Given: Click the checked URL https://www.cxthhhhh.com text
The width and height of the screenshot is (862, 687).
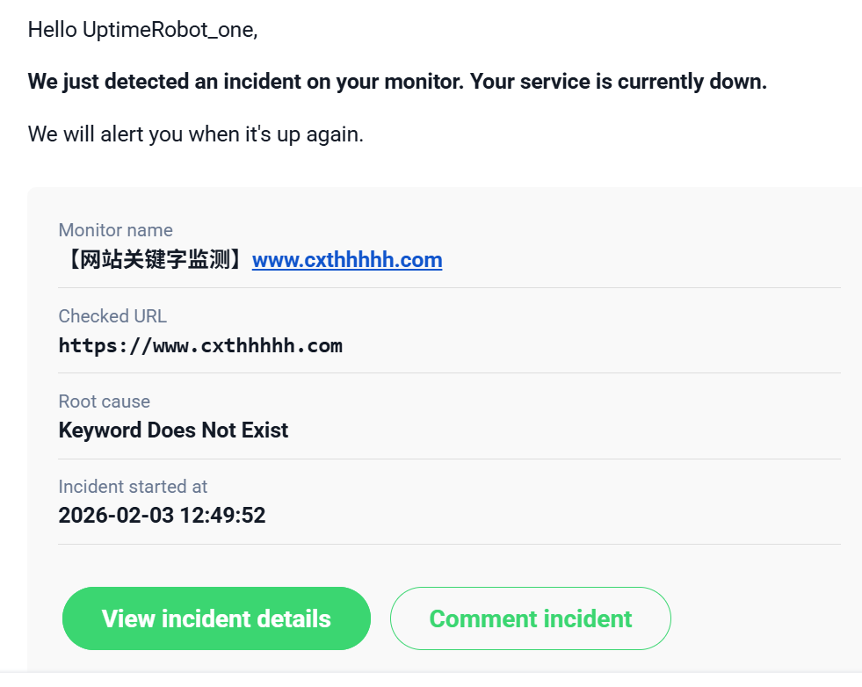Looking at the screenshot, I should tap(200, 345).
